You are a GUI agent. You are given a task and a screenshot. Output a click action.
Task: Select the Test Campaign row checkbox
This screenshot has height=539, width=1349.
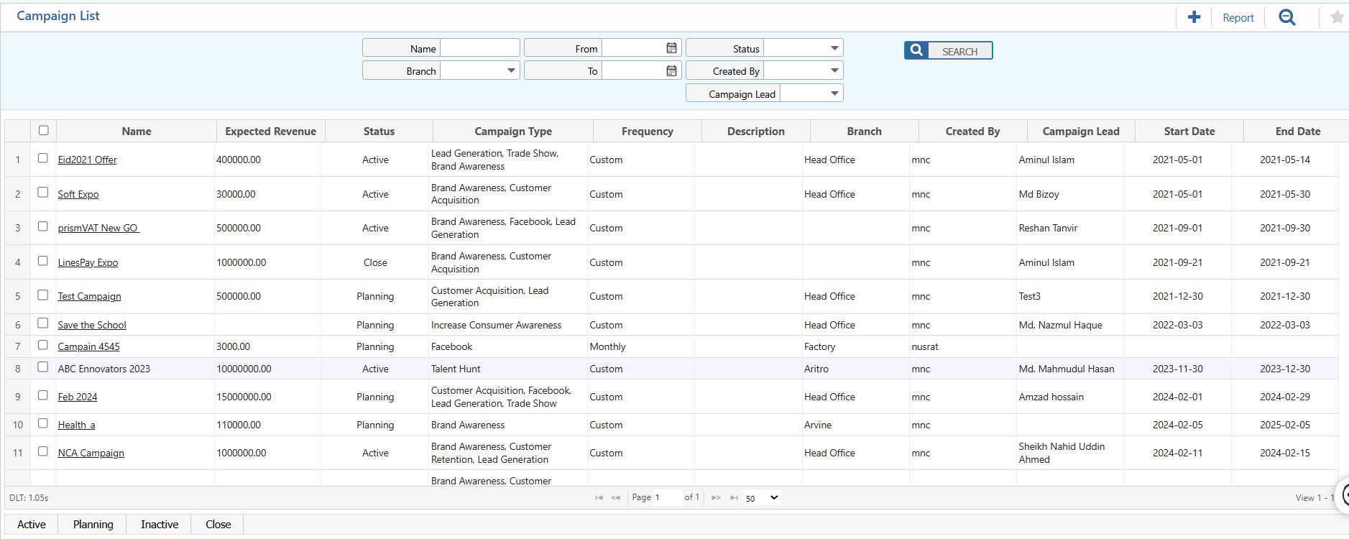click(43, 295)
